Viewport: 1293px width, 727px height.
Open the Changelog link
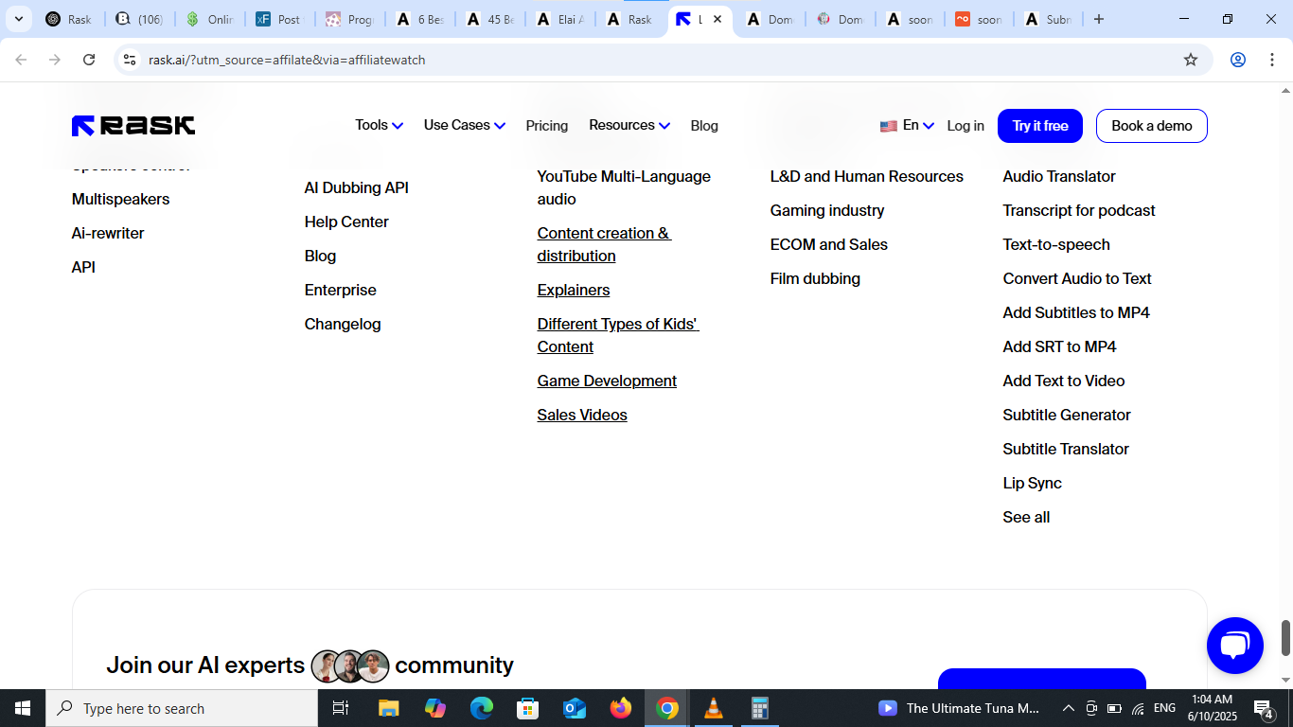(x=343, y=324)
